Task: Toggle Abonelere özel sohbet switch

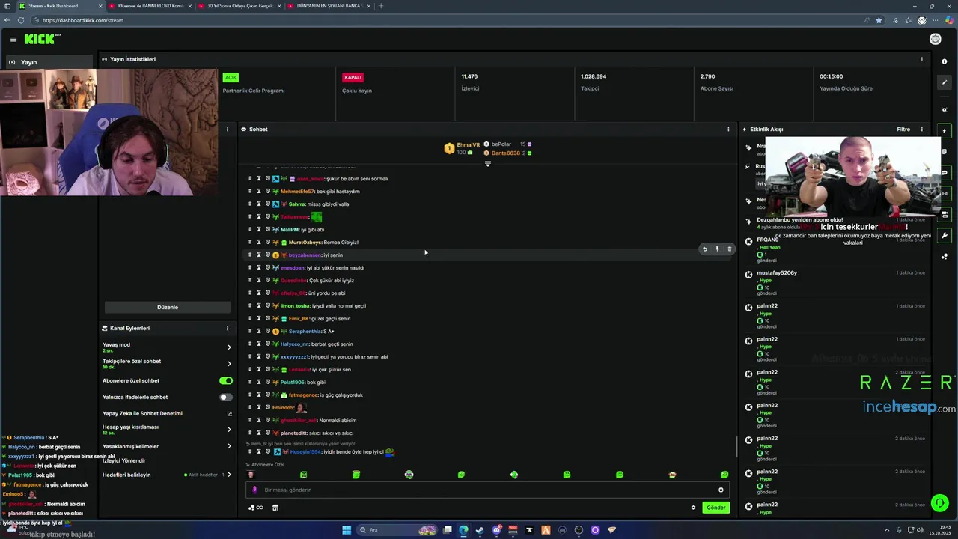Action: point(225,380)
